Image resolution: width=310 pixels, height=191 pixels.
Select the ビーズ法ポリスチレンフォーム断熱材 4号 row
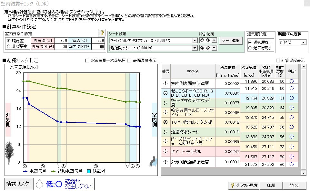[x=200, y=141]
